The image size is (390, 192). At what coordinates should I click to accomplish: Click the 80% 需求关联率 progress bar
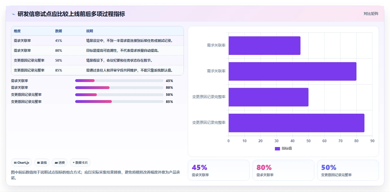click(x=119, y=88)
